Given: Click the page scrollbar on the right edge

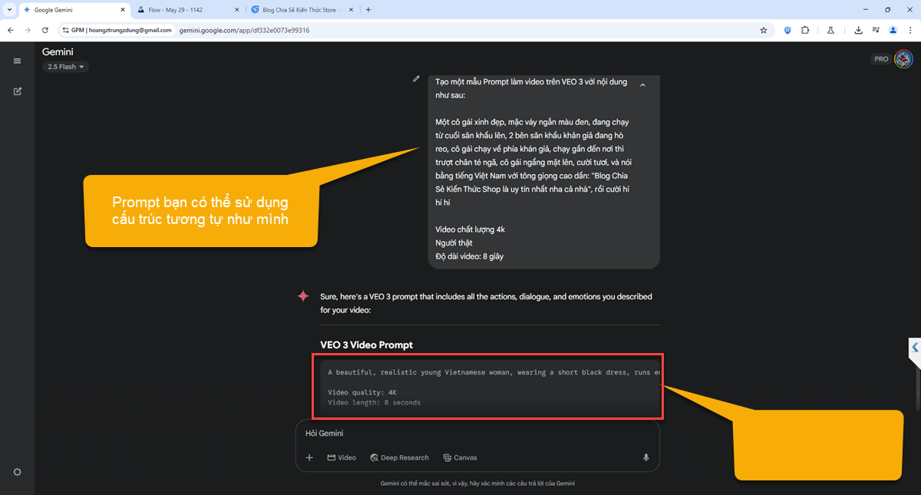Looking at the screenshot, I should (x=918, y=388).
